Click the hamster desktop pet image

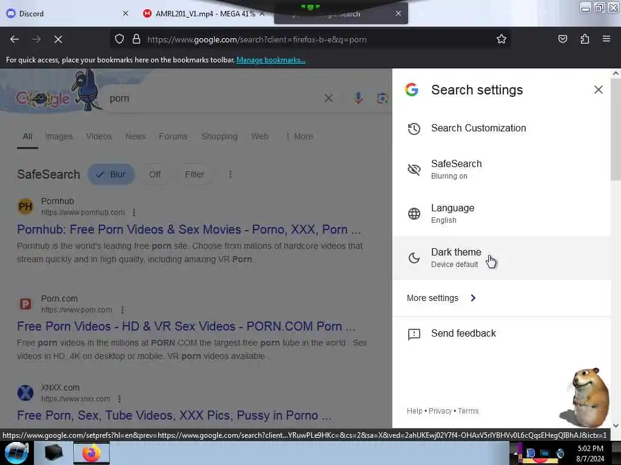(585, 397)
